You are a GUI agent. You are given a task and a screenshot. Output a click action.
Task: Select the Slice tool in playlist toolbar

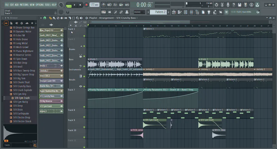click(70, 18)
